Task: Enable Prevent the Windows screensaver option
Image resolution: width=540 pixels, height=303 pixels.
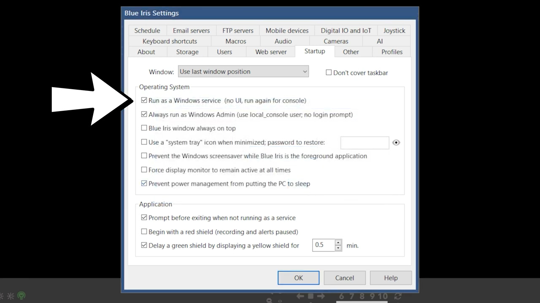Action: 144,156
